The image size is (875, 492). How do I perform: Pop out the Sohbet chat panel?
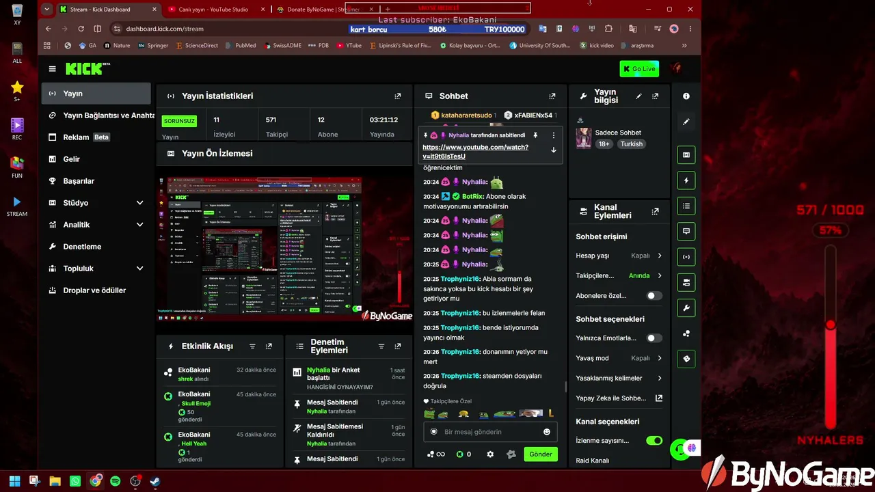pyautogui.click(x=552, y=96)
